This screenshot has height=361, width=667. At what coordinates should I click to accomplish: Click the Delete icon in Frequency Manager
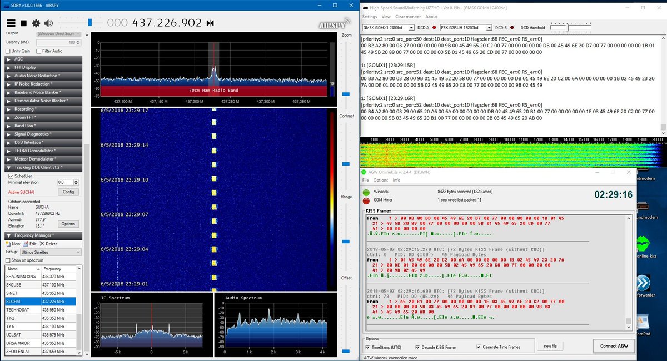(x=48, y=244)
